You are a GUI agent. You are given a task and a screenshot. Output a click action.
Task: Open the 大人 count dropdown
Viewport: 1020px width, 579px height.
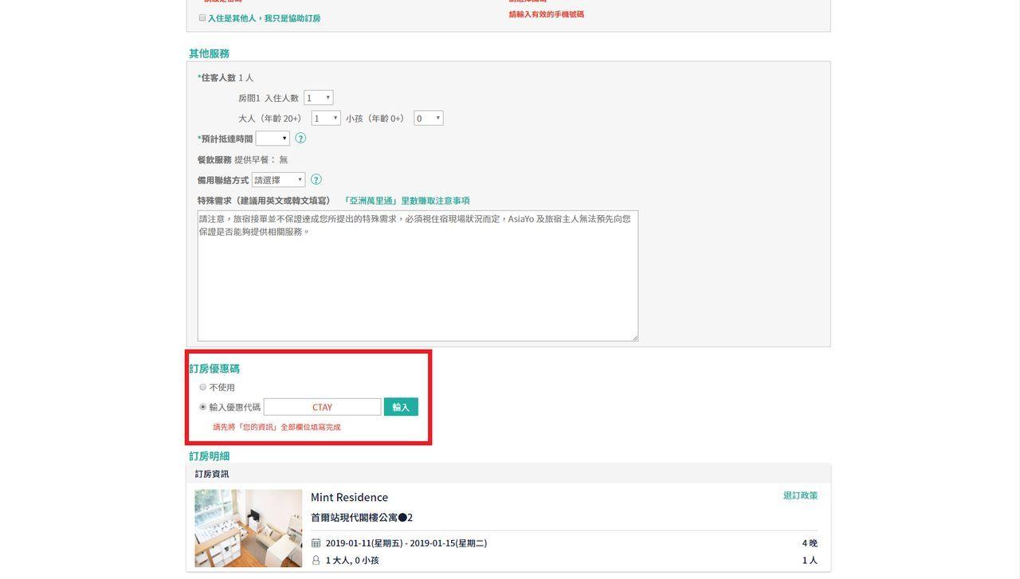pos(326,119)
